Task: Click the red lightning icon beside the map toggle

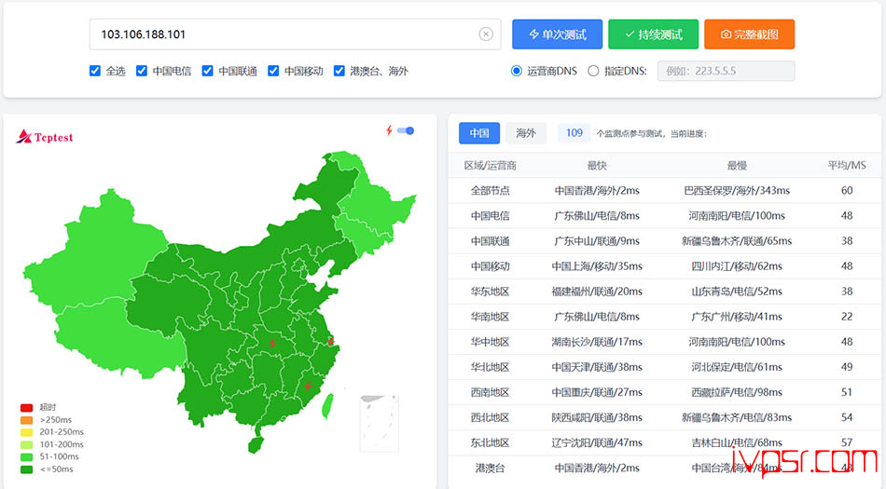Action: click(389, 130)
